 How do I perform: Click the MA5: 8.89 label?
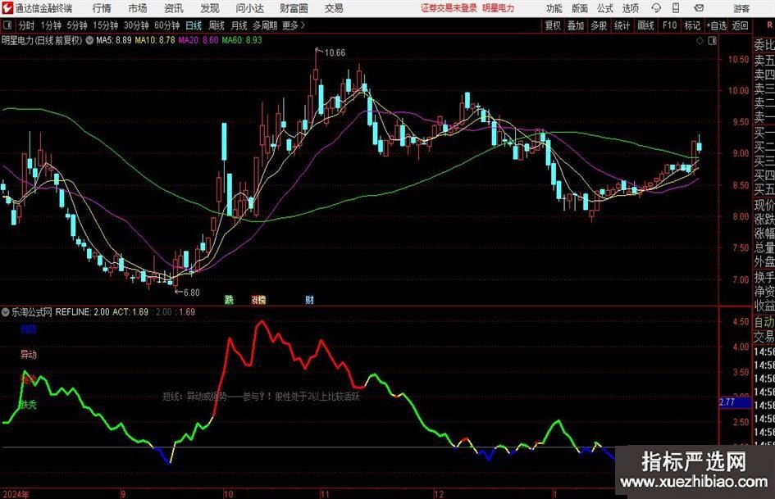[114, 40]
